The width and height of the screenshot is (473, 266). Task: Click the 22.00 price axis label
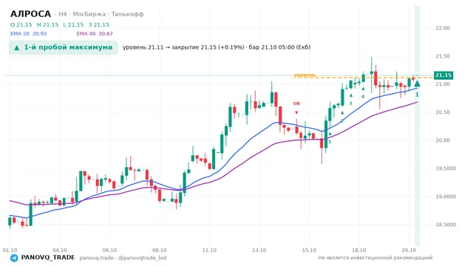coord(443,28)
